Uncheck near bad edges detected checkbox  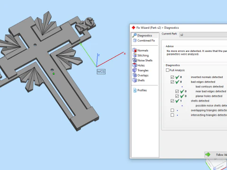click(x=177, y=91)
